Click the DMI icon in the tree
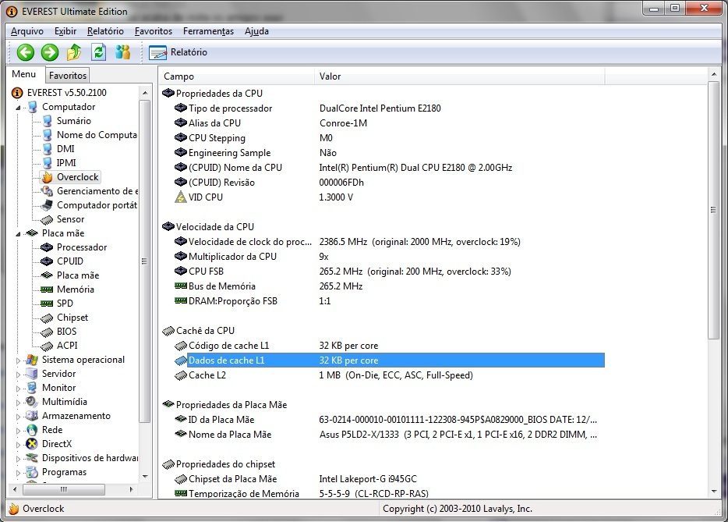The height and width of the screenshot is (522, 728). (47, 149)
